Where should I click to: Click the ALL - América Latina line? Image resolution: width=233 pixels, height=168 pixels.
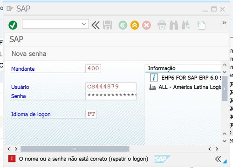(190, 87)
